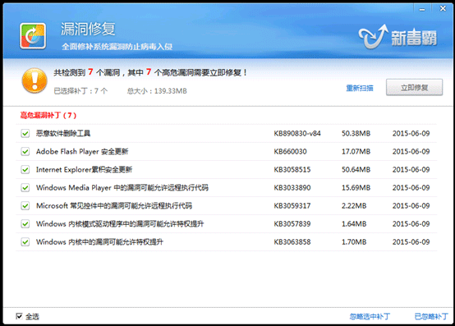Click the 15.69MB size value
This screenshot has height=326, width=455.
[x=356, y=188]
